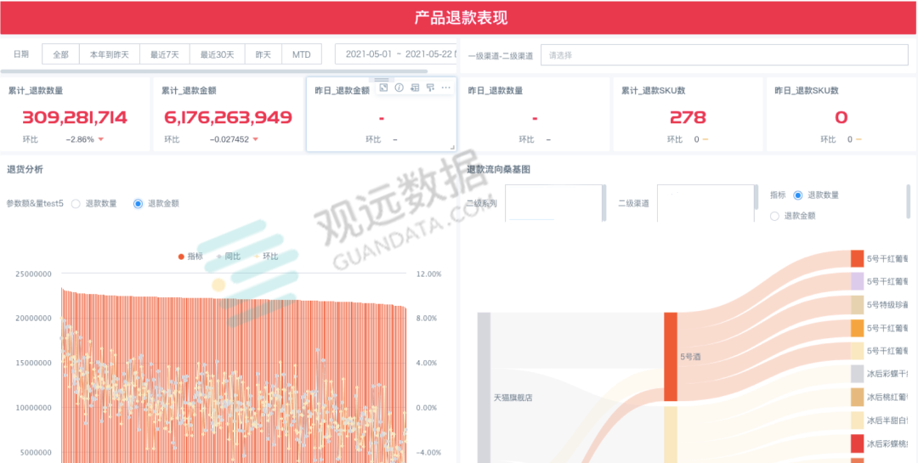Click the 冰后彩蝶干 grey node swatch
The width and height of the screenshot is (918, 463).
857,374
